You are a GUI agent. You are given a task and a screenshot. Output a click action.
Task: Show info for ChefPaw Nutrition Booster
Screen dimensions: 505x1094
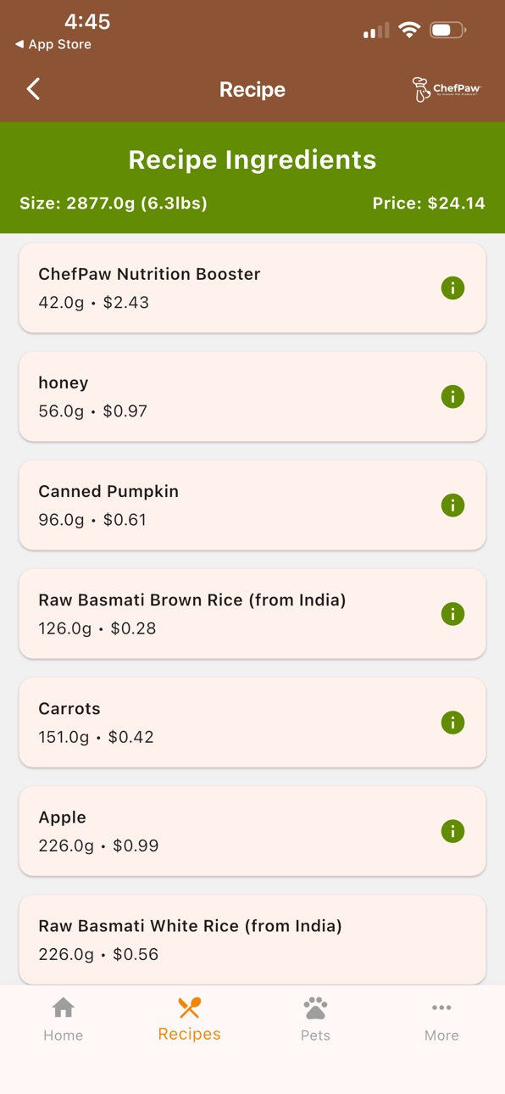[452, 288]
